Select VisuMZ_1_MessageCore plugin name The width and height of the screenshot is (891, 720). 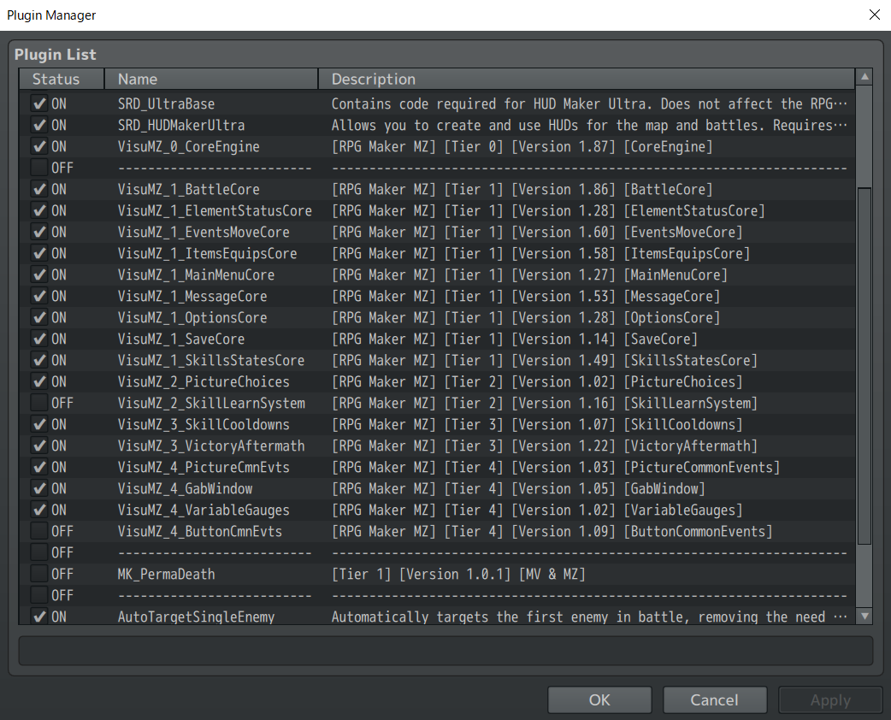[192, 296]
